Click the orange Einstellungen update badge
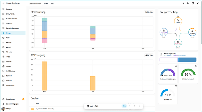Image resolution: width=202 pixels, height=112 pixels. click(23, 99)
